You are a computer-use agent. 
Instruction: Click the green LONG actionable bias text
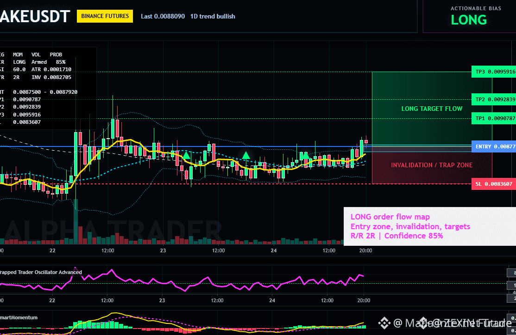(x=469, y=20)
